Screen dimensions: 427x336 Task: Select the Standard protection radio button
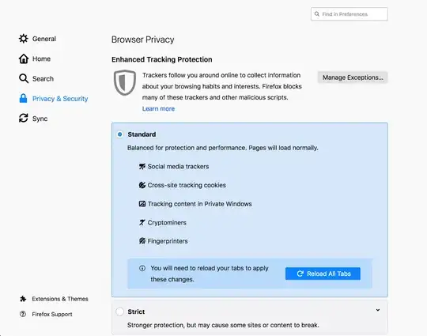pos(120,134)
